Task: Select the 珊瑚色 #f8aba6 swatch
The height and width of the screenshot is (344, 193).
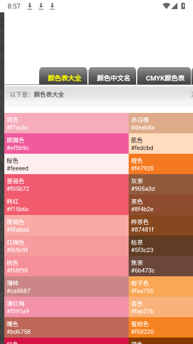Action: coord(66,225)
